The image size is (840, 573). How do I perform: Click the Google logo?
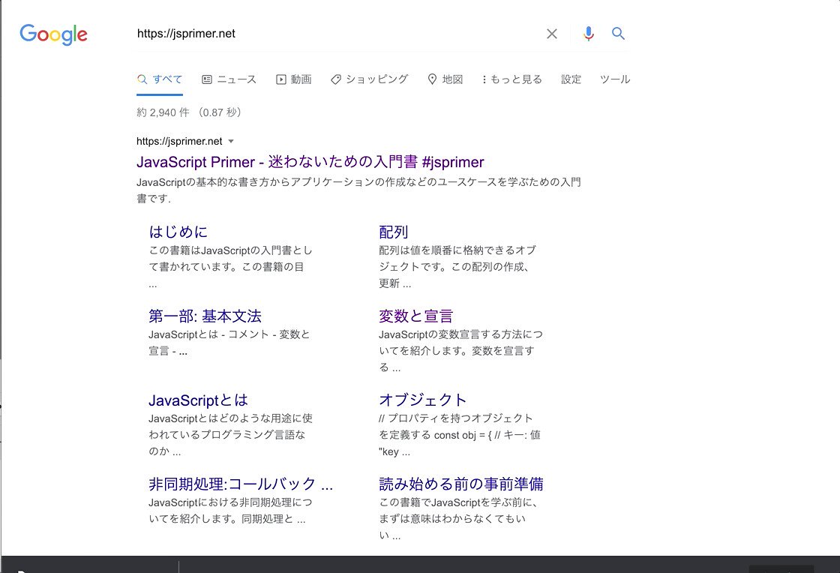(53, 34)
